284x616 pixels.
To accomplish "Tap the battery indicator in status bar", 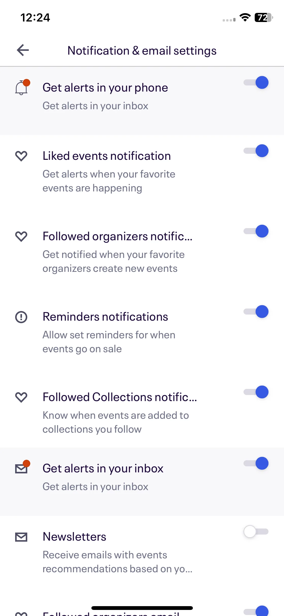I will (264, 17).
